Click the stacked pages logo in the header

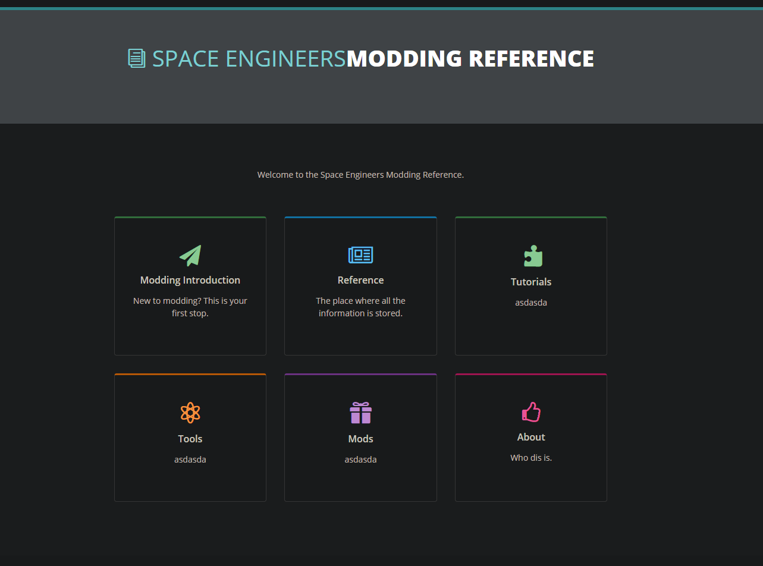pyautogui.click(x=137, y=58)
